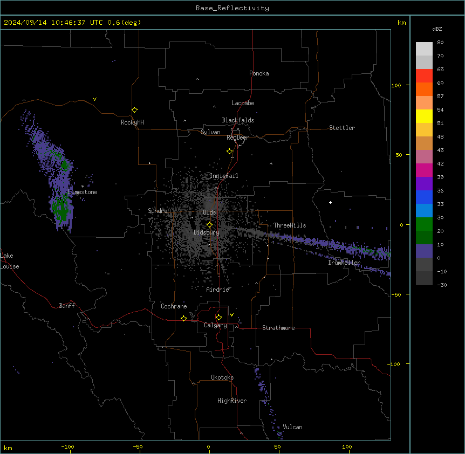
Task: Click the Airdrie label
Action: coord(218,290)
